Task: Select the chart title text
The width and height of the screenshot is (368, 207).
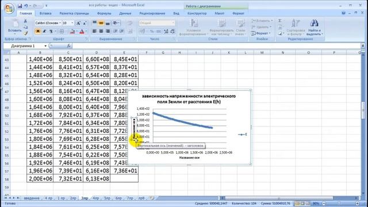Action: (189, 99)
